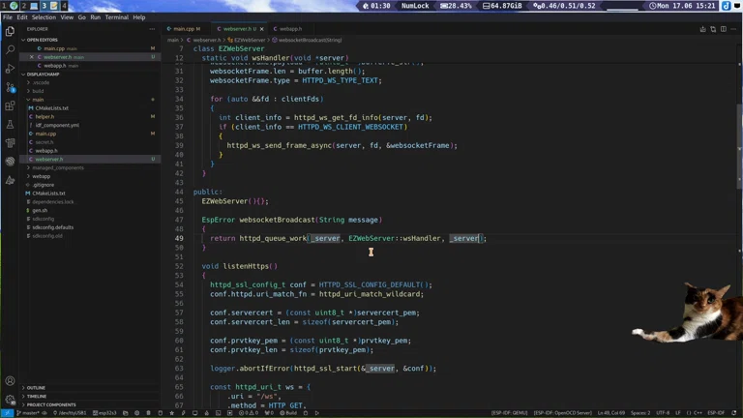Screen dimensions: 743x418
Task: Open the Terminal menu
Action: (116, 17)
